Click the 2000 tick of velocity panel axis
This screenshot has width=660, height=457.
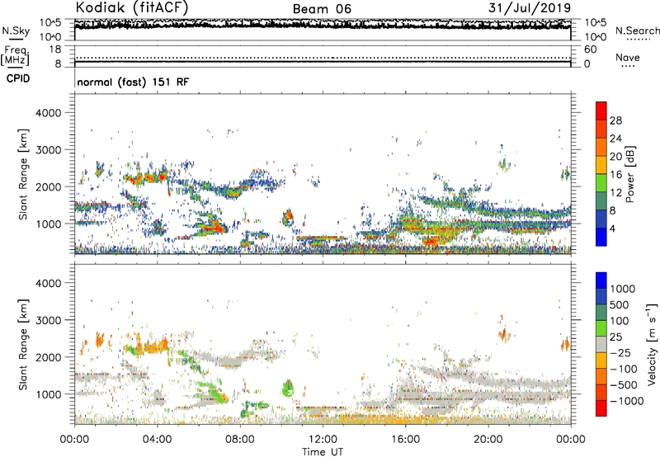pos(48,357)
